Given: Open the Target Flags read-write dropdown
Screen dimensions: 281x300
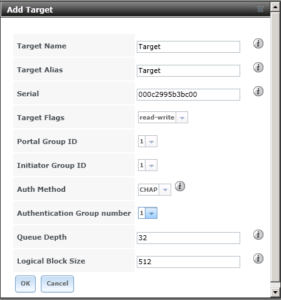Looking at the screenshot, I should (163, 118).
